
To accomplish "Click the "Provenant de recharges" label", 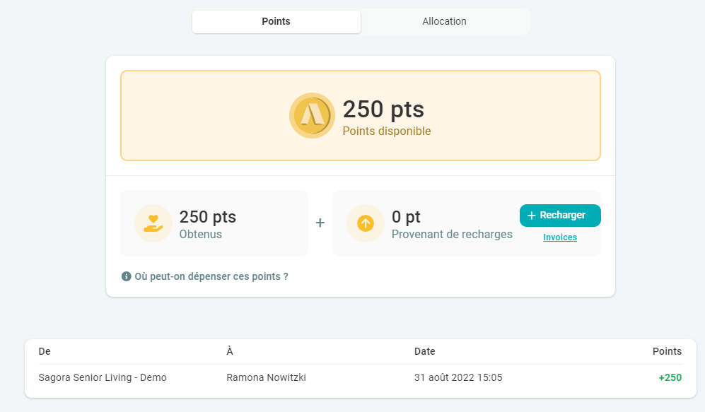I will 452,234.
